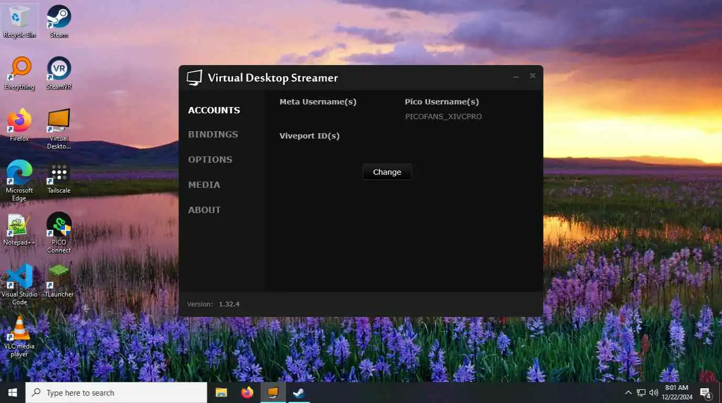This screenshot has height=403, width=722.
Task: Switch to the OPTIONS tab
Action: (x=210, y=160)
